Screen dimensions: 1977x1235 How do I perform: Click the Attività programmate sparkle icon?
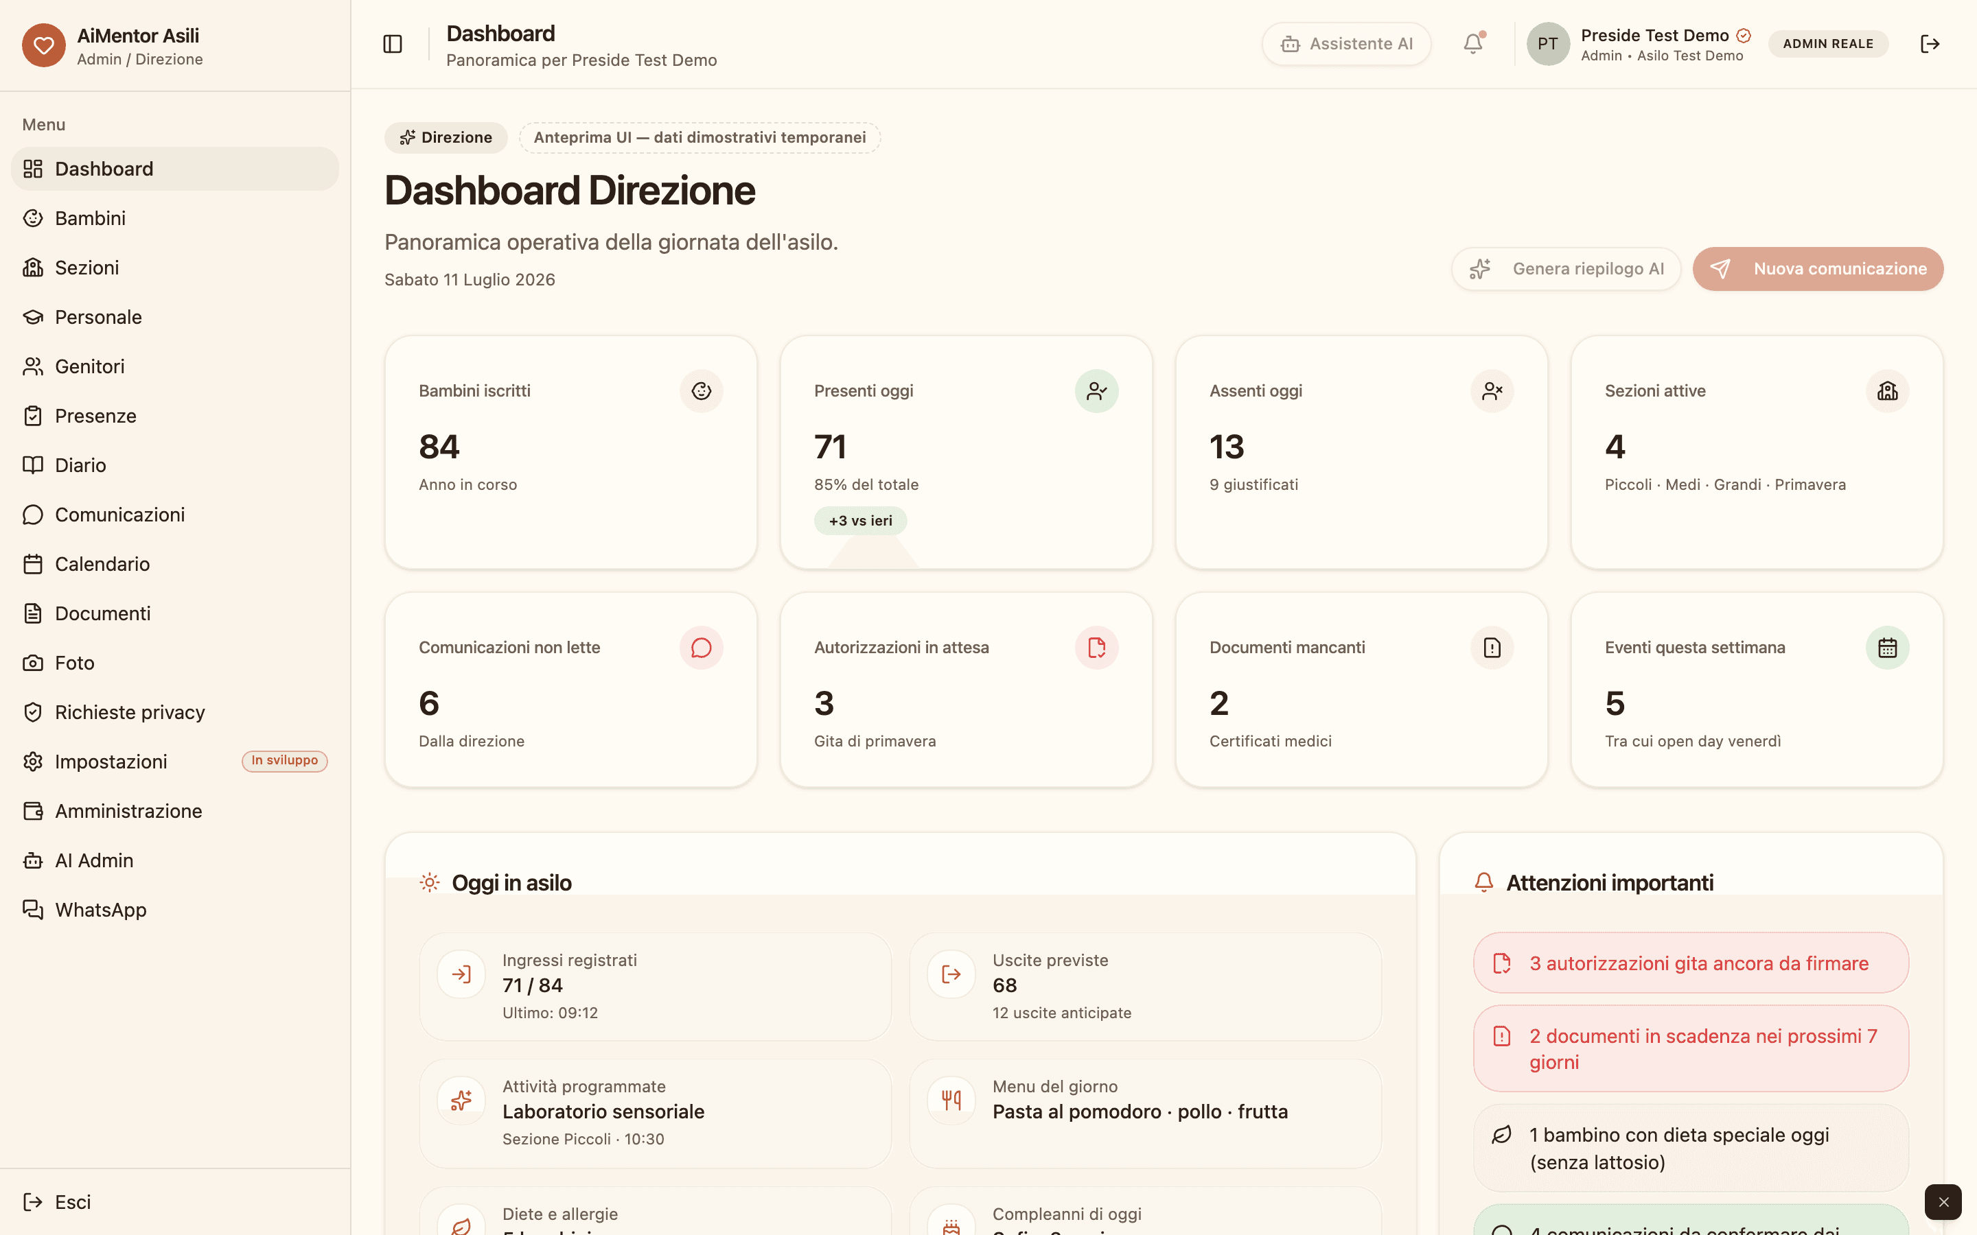461,1101
